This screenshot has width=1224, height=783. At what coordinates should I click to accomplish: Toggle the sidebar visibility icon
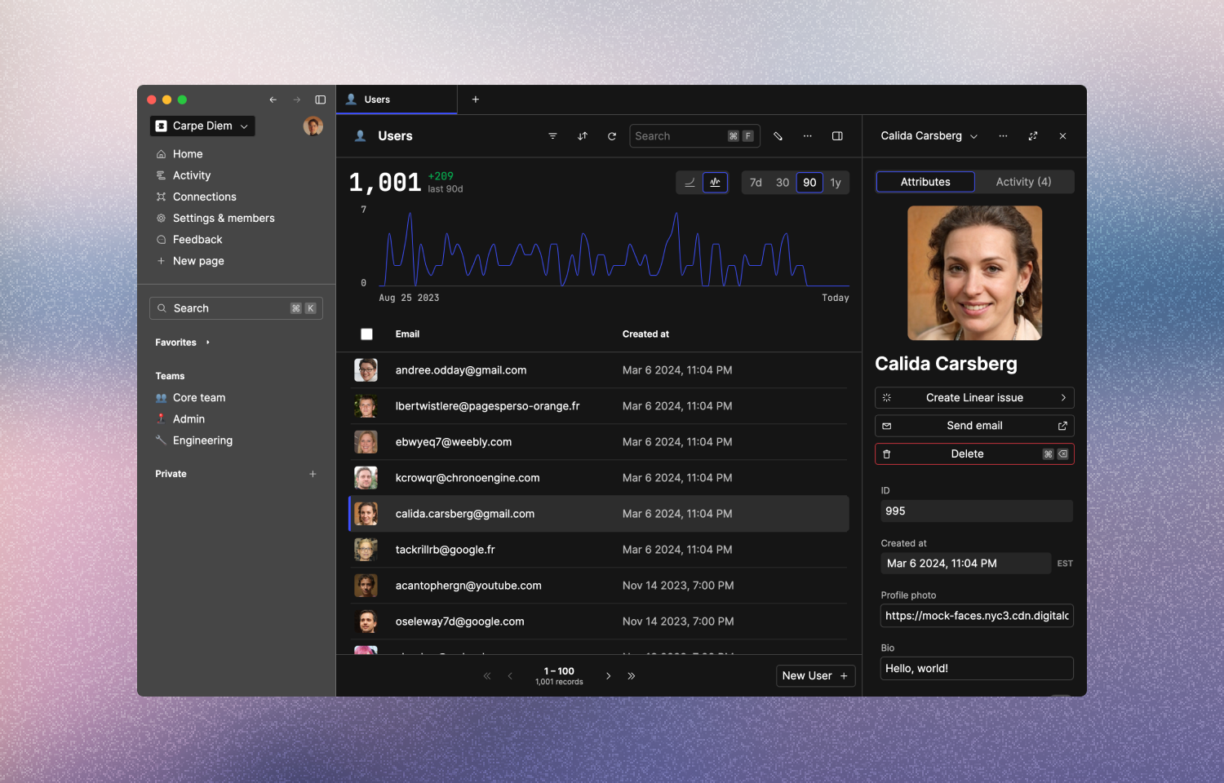click(x=321, y=100)
